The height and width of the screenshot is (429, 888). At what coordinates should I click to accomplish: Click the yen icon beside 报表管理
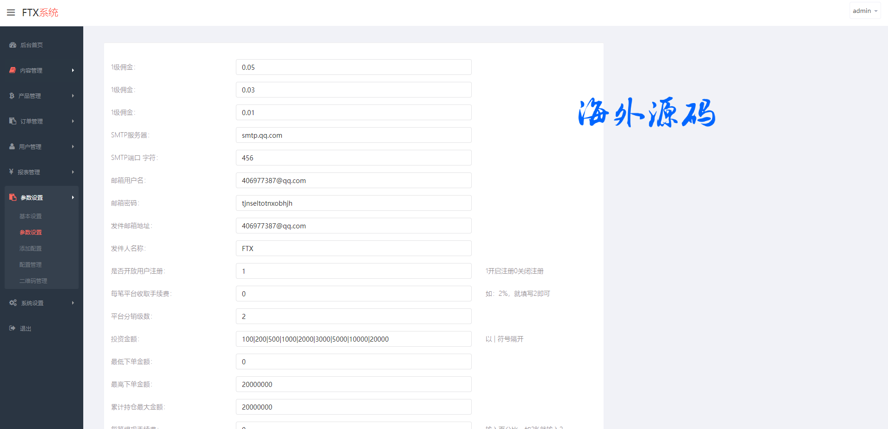coord(12,172)
